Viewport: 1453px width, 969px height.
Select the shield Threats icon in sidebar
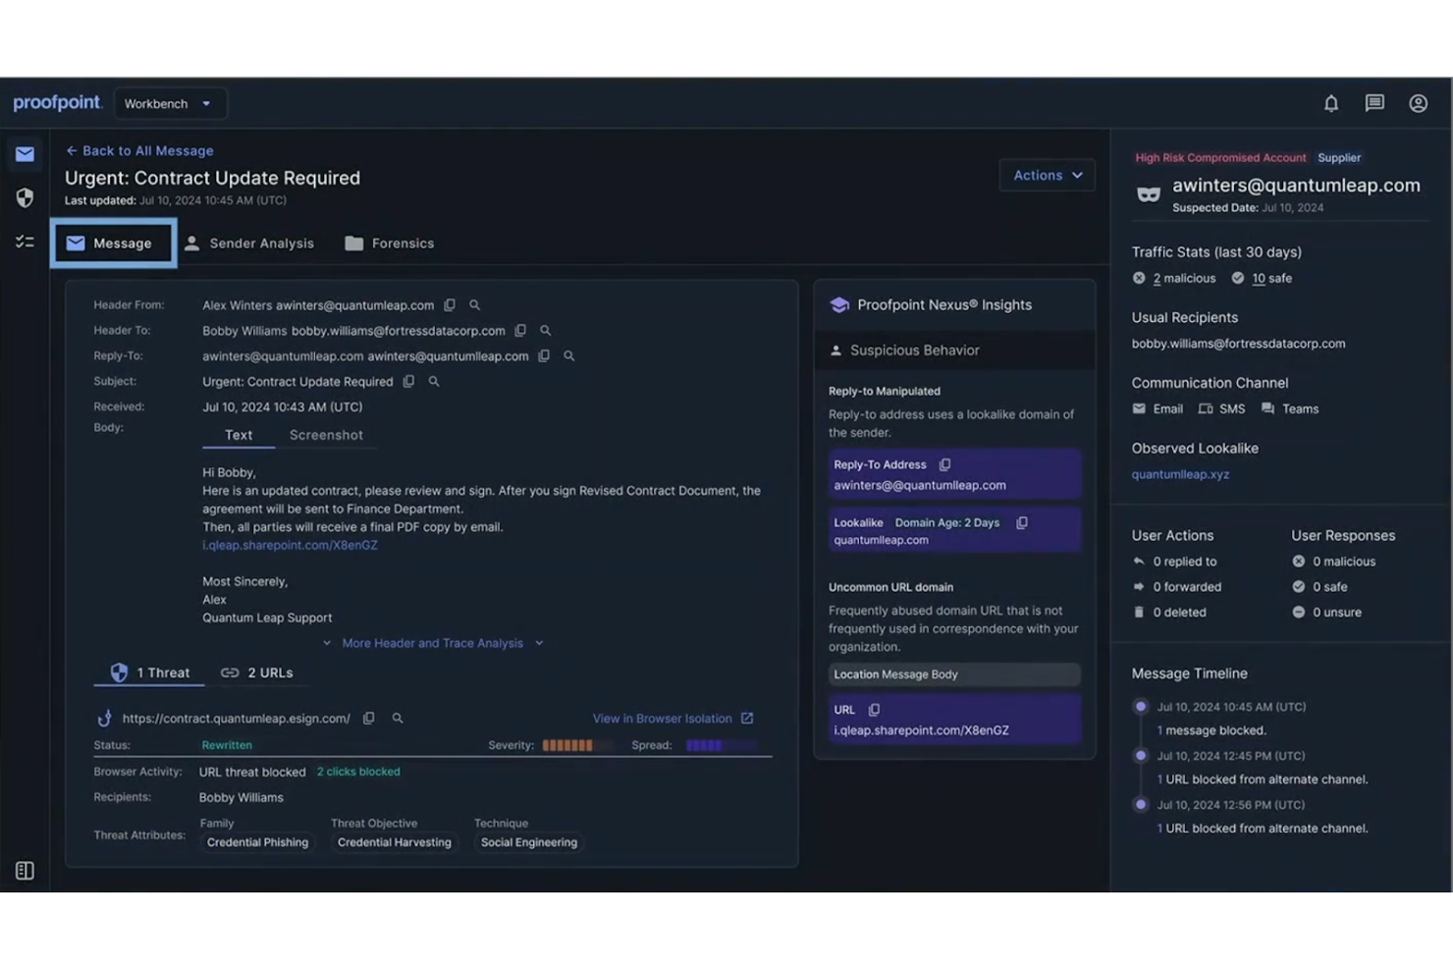25,198
